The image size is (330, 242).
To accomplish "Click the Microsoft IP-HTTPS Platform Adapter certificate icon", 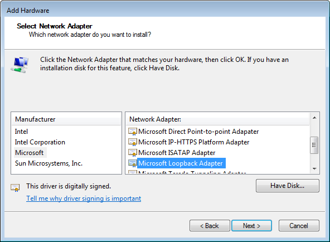I will point(133,142).
